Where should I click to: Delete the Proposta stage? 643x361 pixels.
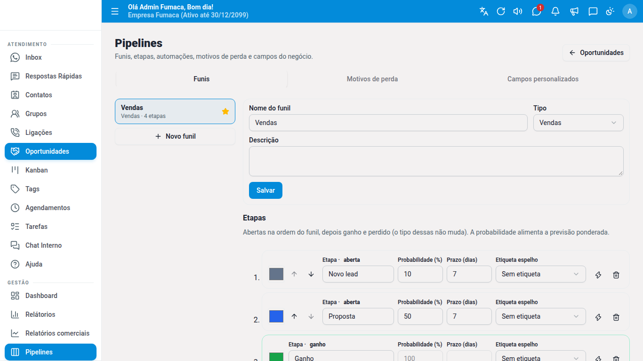click(x=616, y=317)
